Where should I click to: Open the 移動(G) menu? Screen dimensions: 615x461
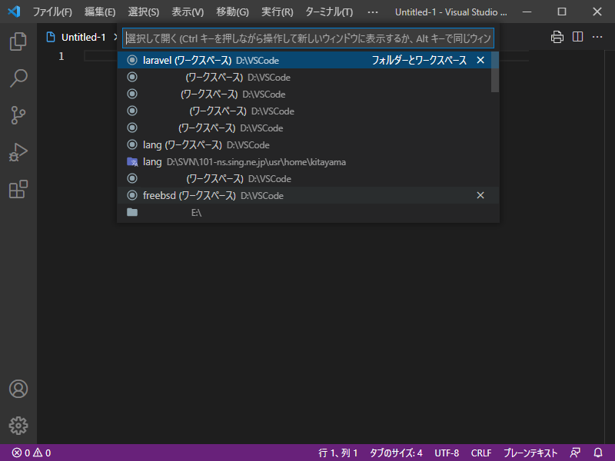click(233, 12)
